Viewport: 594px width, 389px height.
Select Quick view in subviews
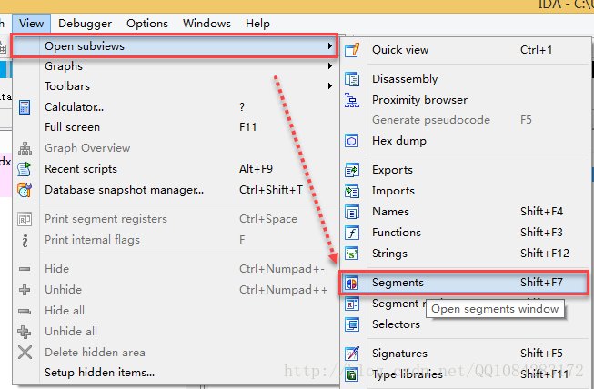pyautogui.click(x=466, y=50)
